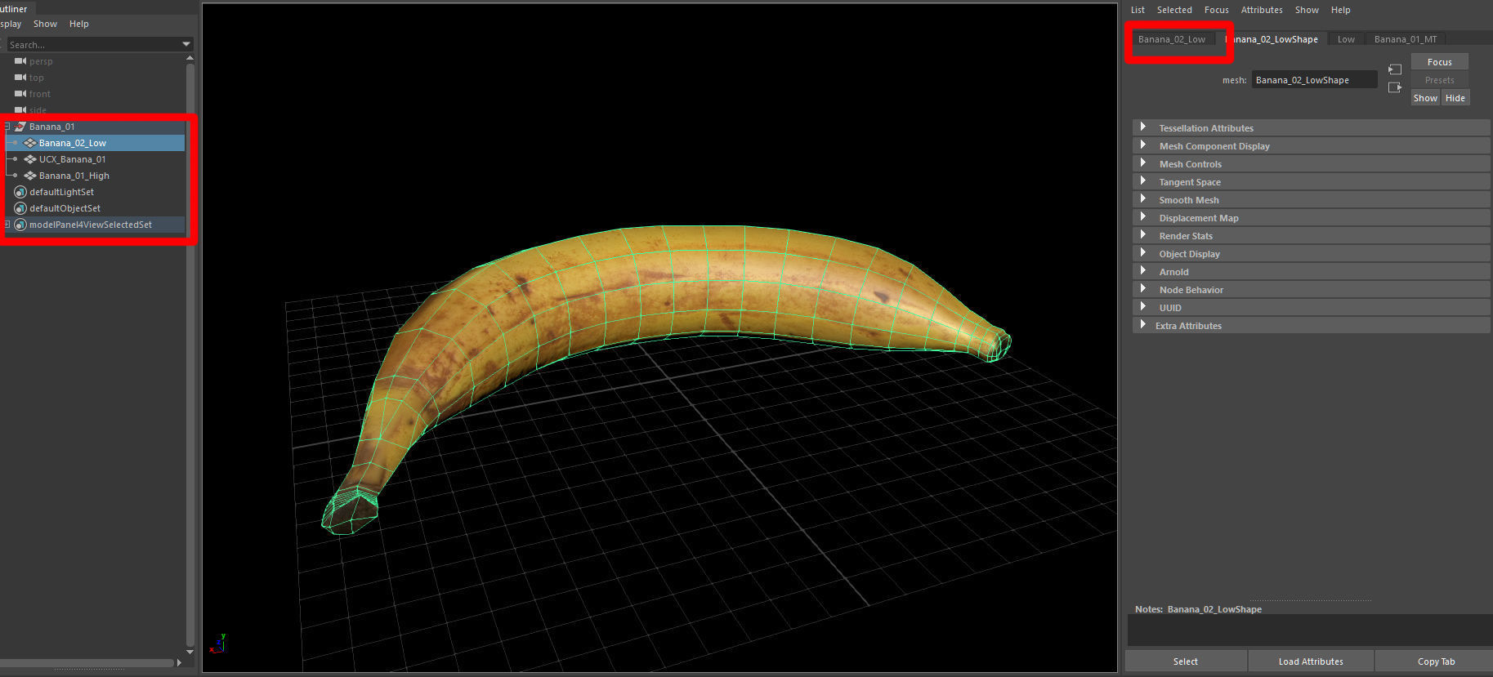1493x677 pixels.
Task: Click the front camera icon in Outliner
Action: 20,94
